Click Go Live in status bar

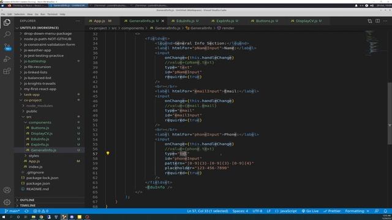(310, 211)
